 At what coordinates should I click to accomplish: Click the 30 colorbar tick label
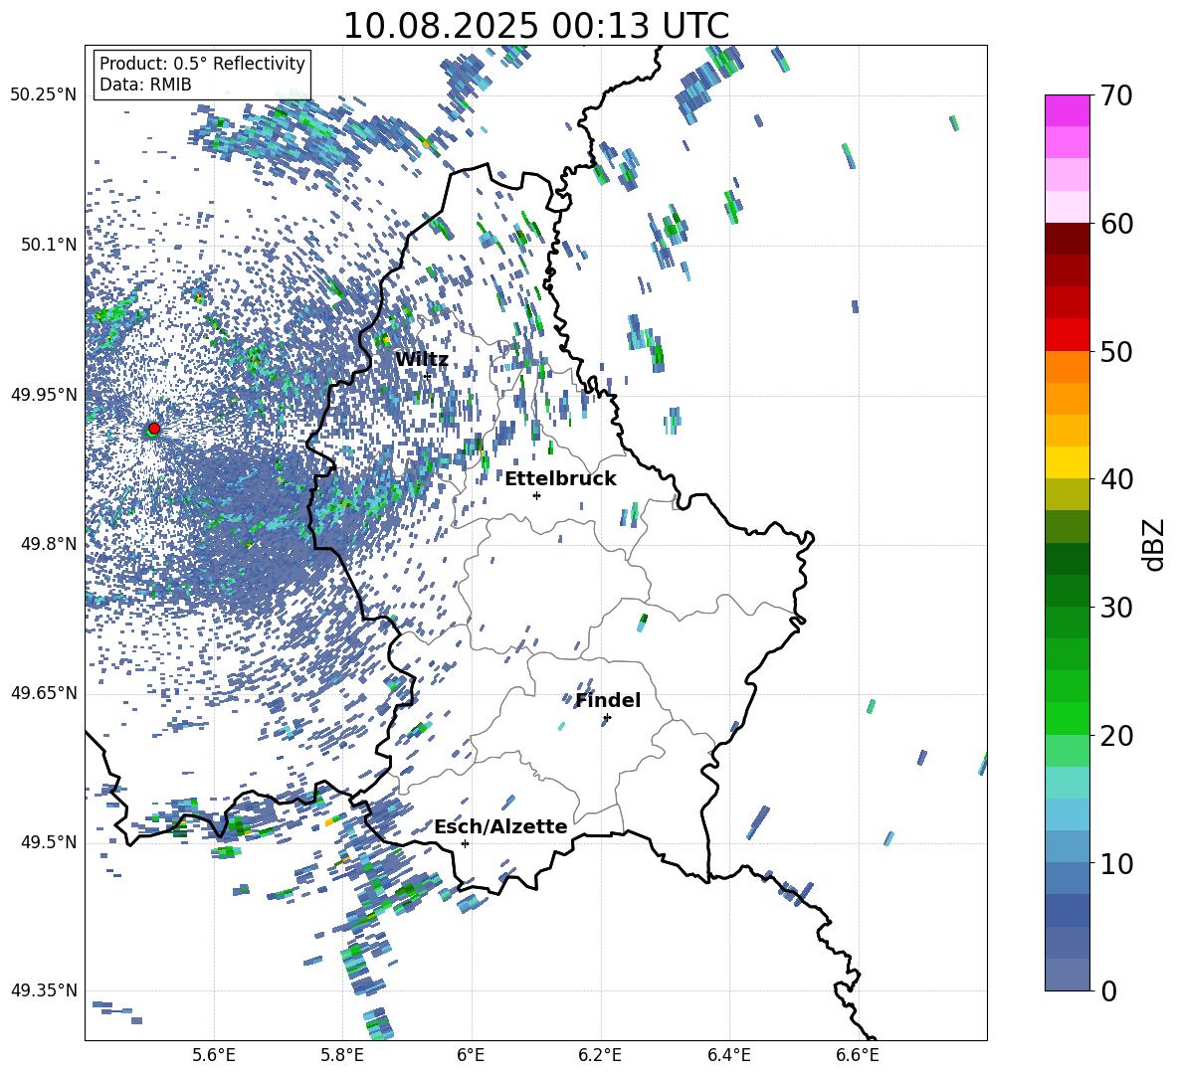click(1117, 608)
